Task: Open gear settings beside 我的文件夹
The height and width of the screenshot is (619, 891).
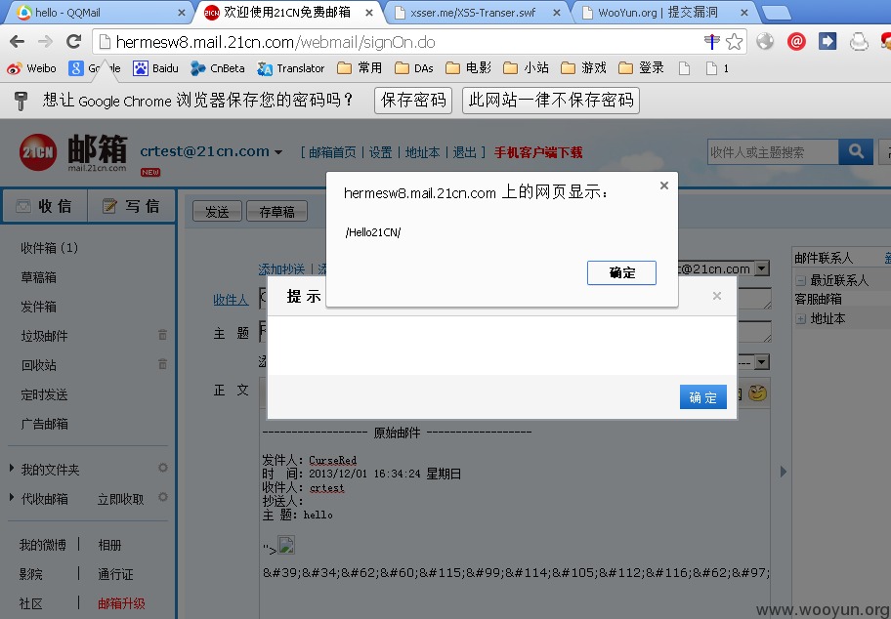Action: tap(162, 468)
